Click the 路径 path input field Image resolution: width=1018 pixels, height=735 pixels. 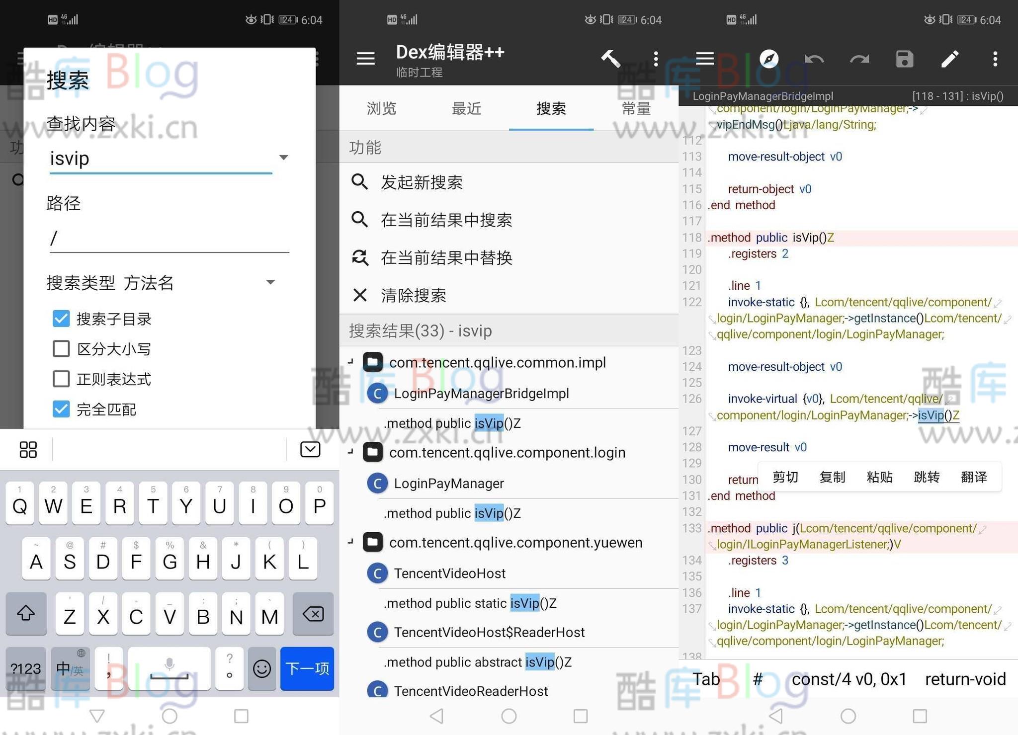point(169,239)
